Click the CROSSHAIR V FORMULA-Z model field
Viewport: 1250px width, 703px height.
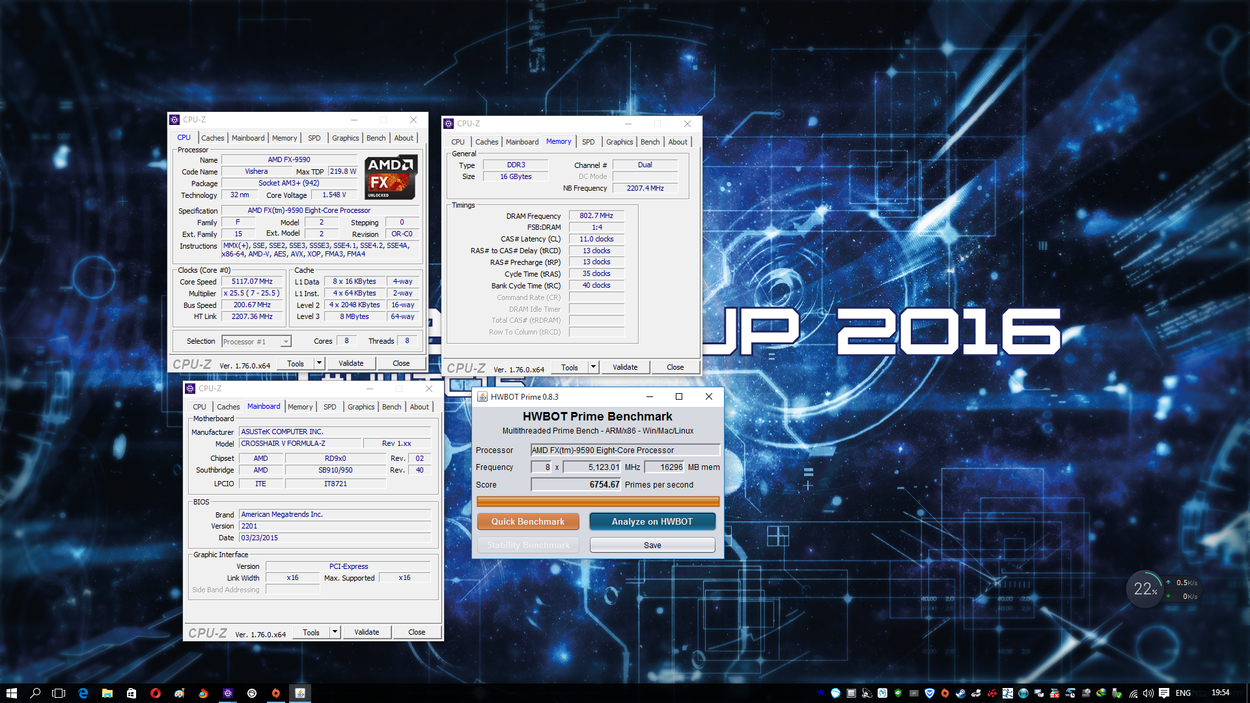[300, 443]
